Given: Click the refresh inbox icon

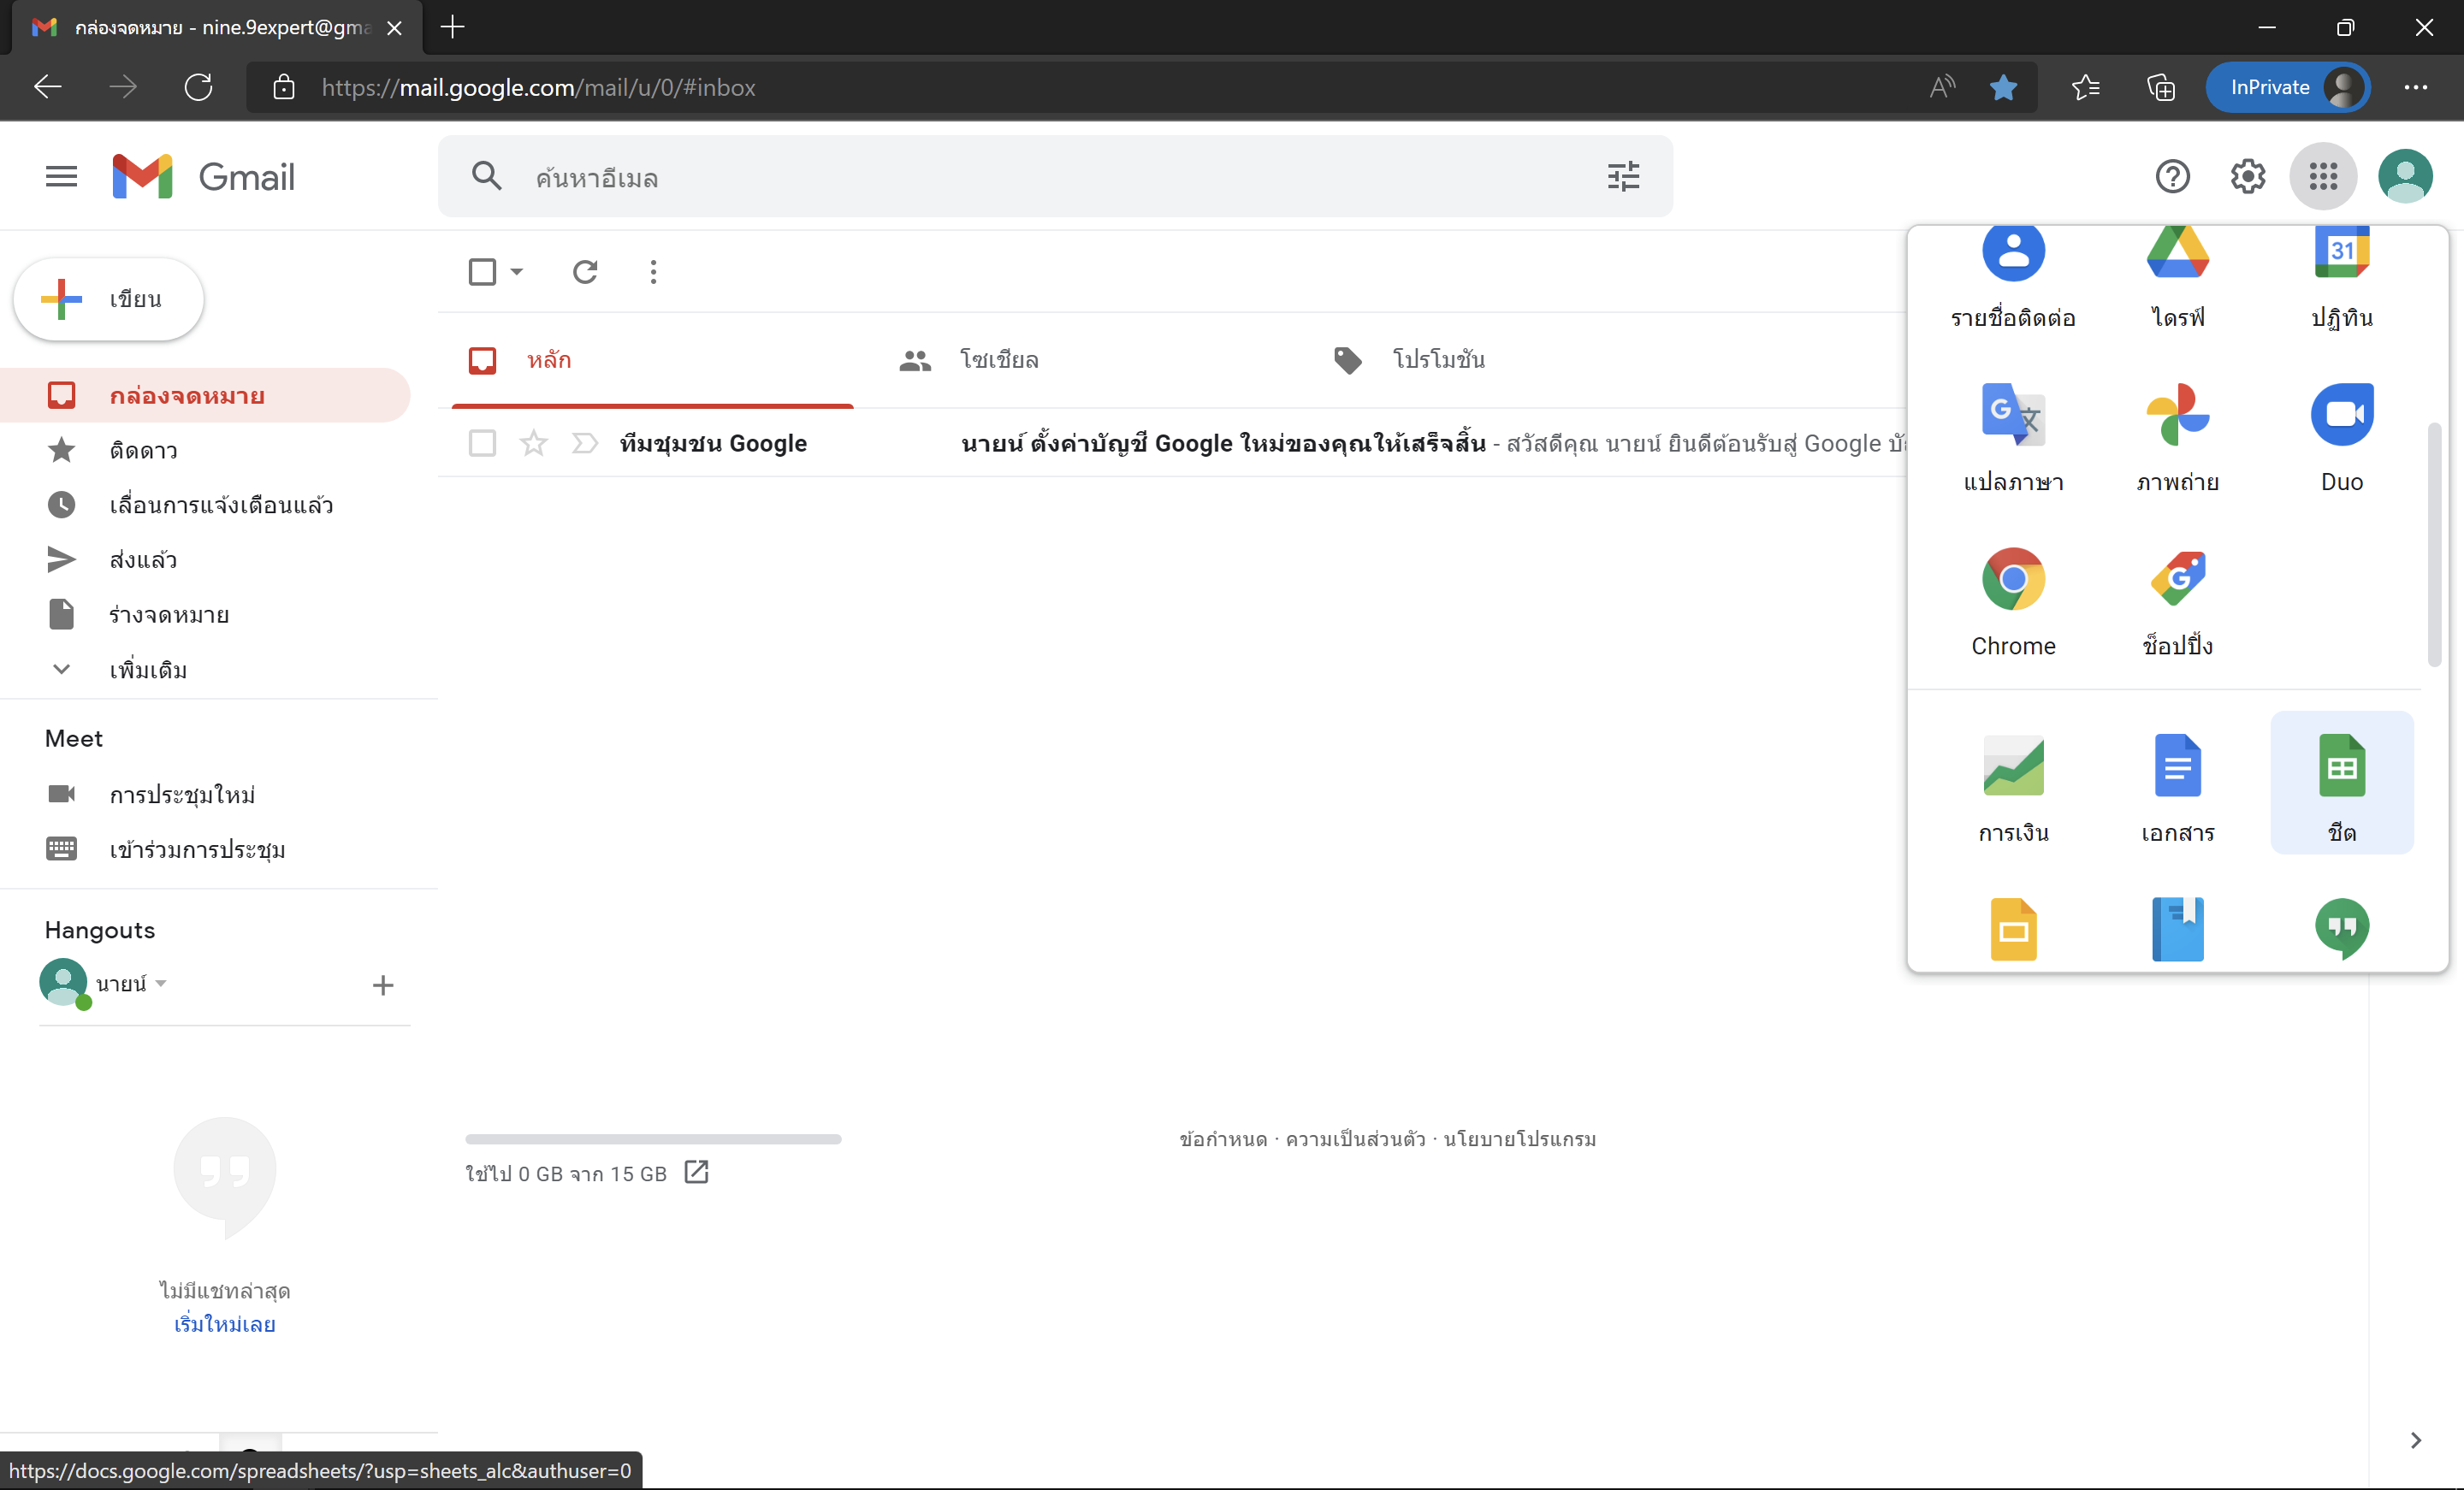Looking at the screenshot, I should tap(585, 272).
